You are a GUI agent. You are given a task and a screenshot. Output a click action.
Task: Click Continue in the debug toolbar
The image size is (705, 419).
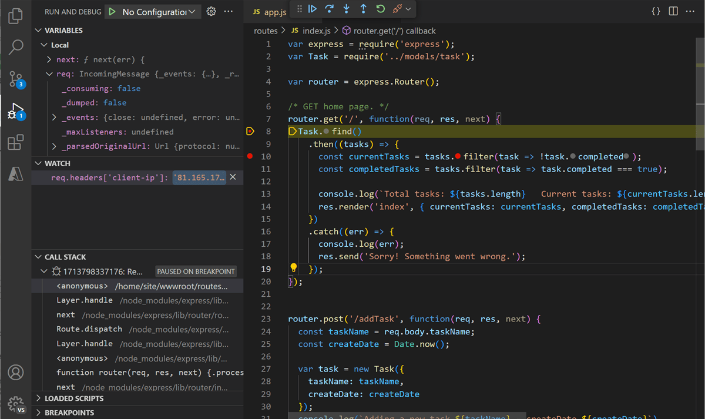coord(312,9)
